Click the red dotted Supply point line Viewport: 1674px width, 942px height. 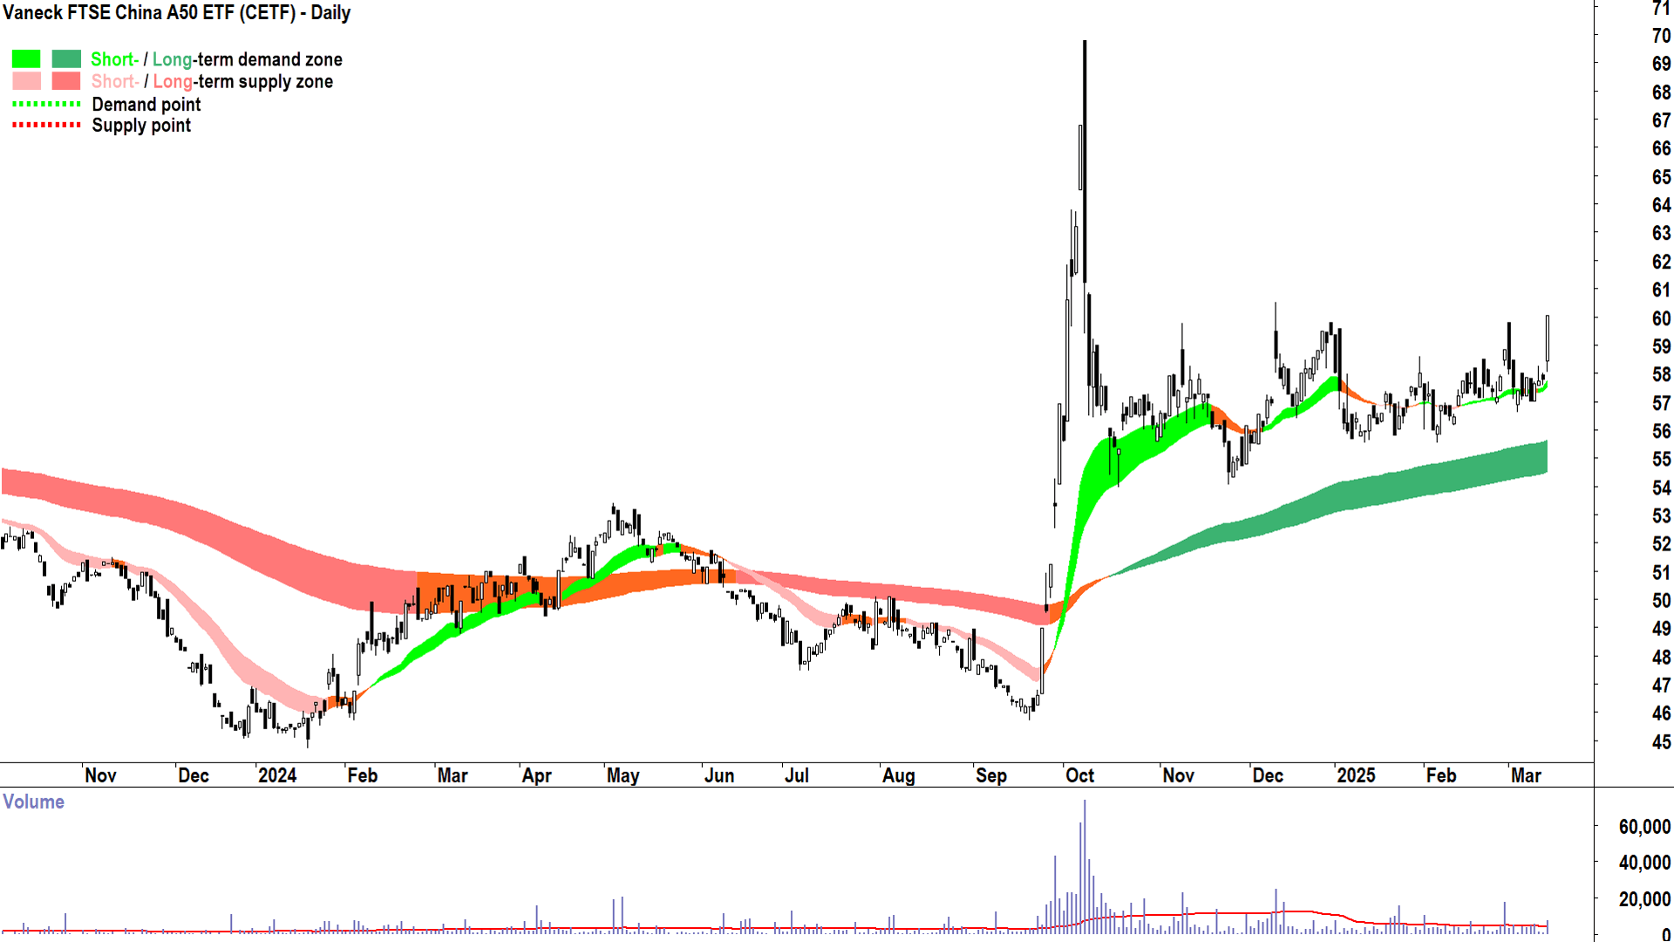(x=46, y=125)
